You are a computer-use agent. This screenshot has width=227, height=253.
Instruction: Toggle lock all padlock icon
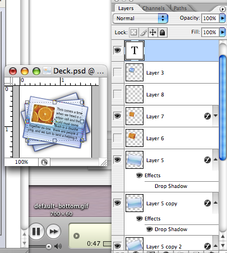tap(163, 33)
